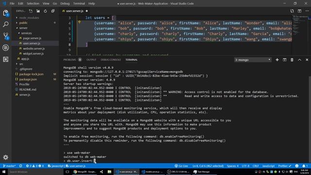Open the Explorer view in activity bar
The height and width of the screenshot is (175, 311).
[5, 13]
